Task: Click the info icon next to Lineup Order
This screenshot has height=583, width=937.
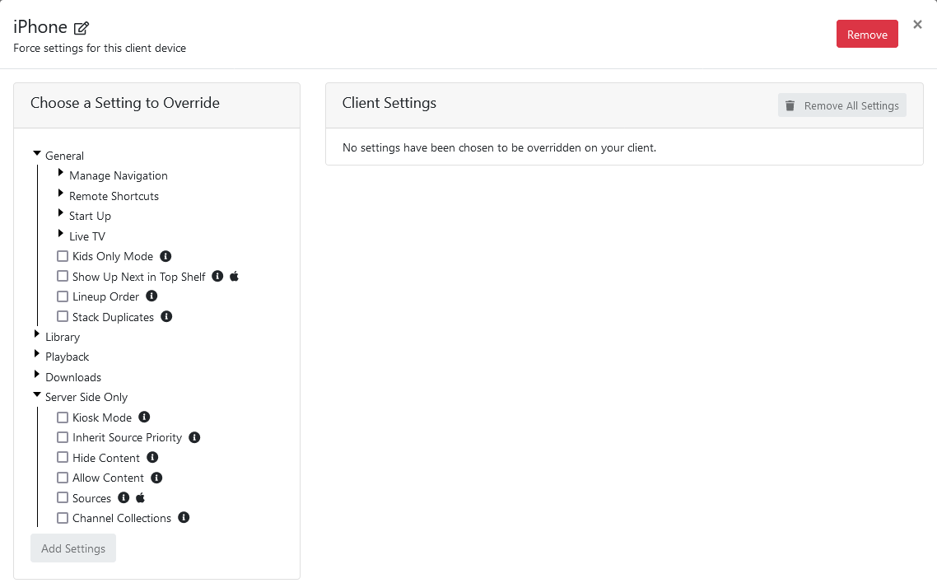Action: 152,296
